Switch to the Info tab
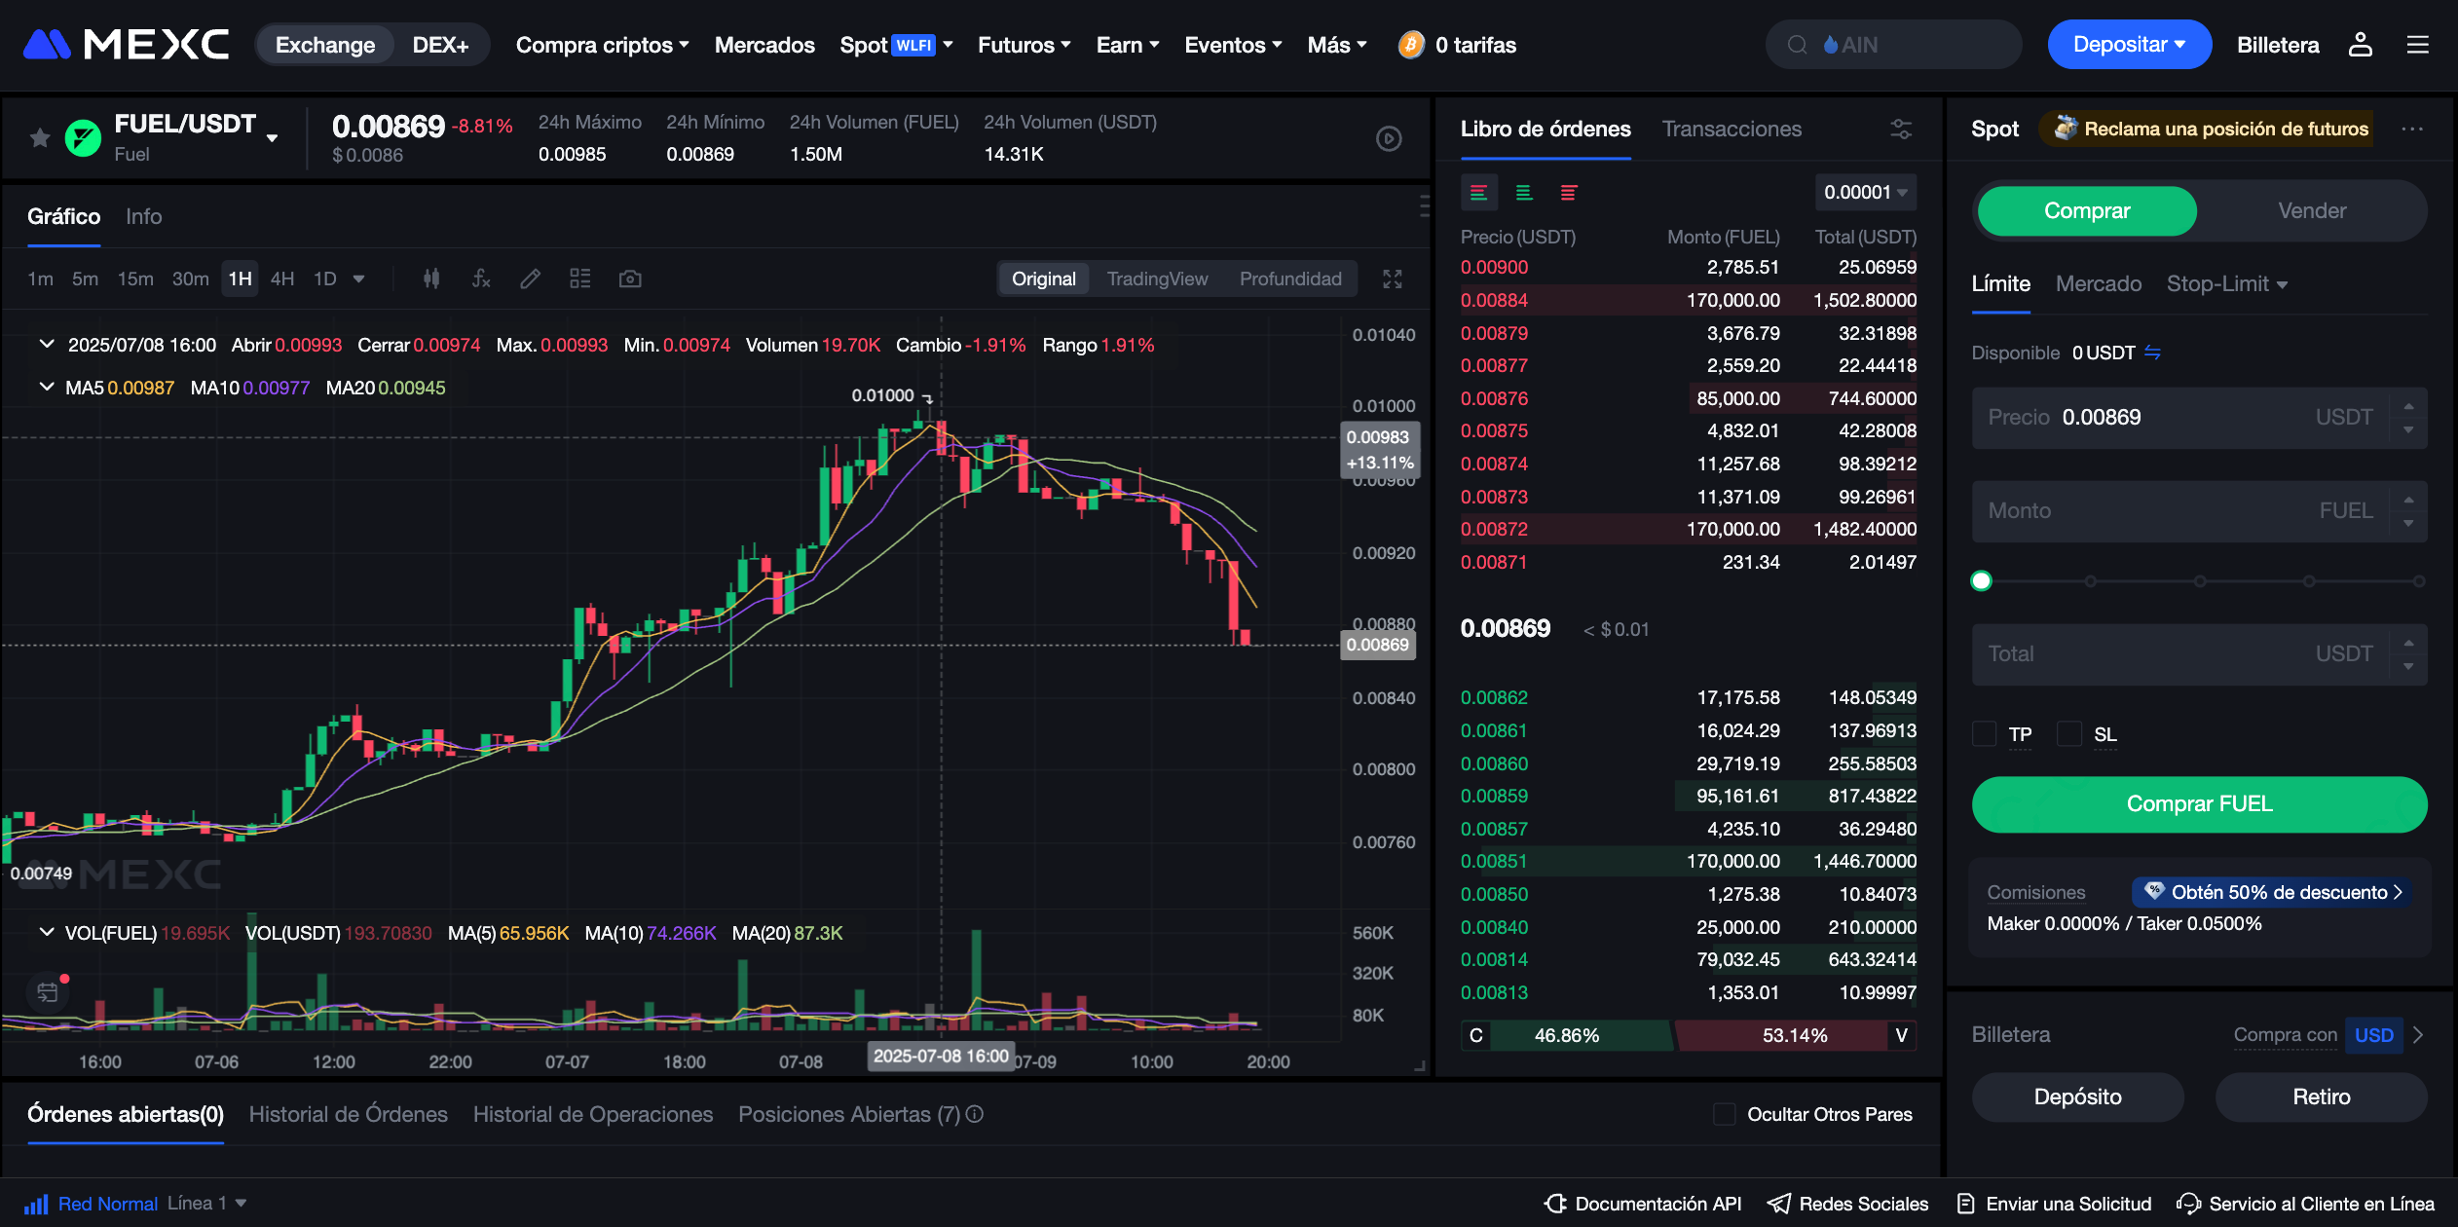2458x1227 pixels. 143,216
